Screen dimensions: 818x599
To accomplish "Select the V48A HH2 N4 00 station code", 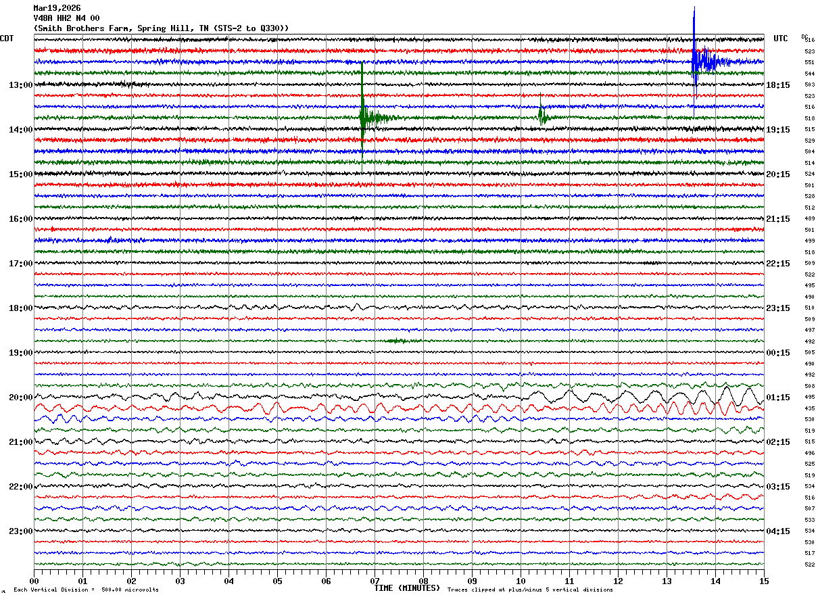I will coord(66,18).
